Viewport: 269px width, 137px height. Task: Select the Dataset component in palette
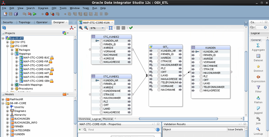point(258,58)
